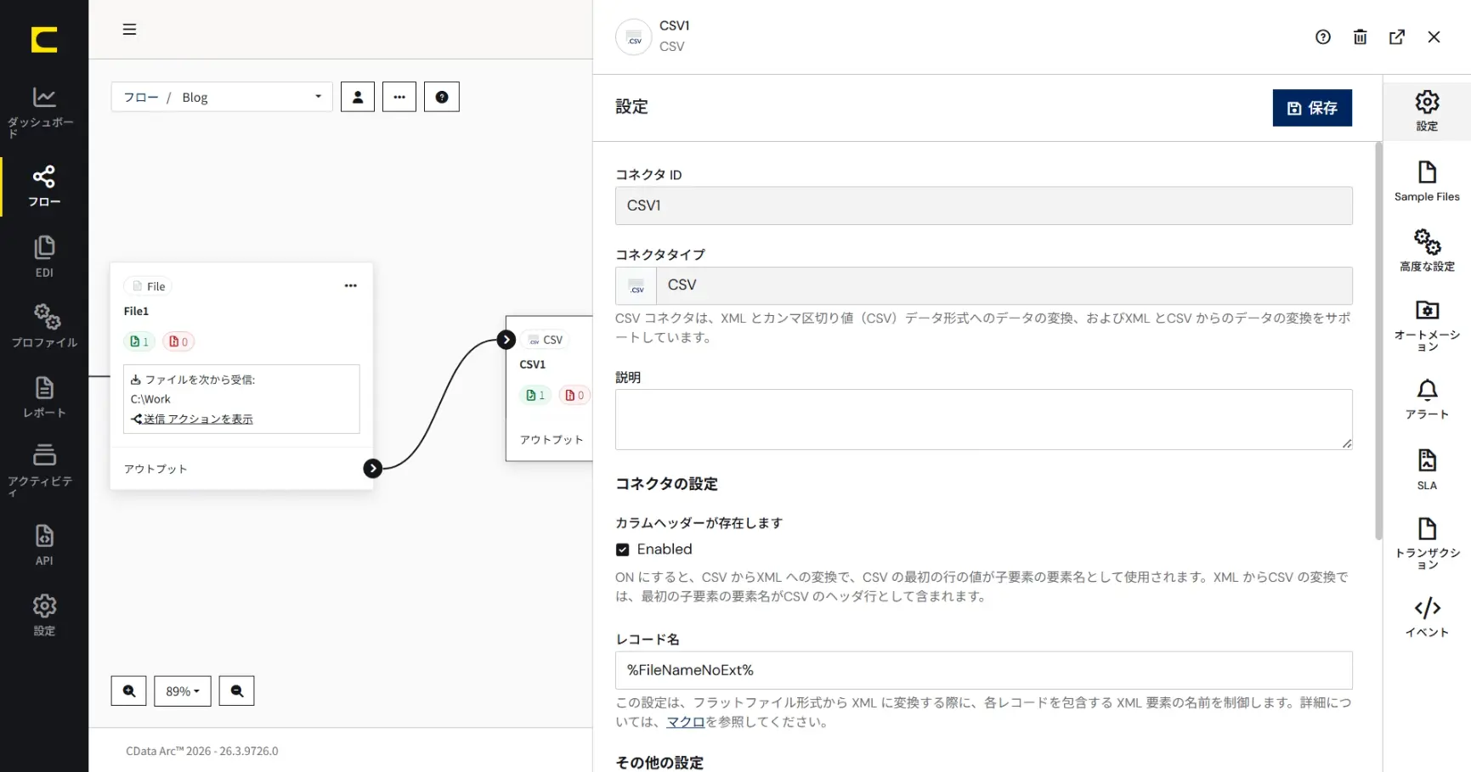Switch to the オートメーション tab

pyautogui.click(x=1427, y=326)
